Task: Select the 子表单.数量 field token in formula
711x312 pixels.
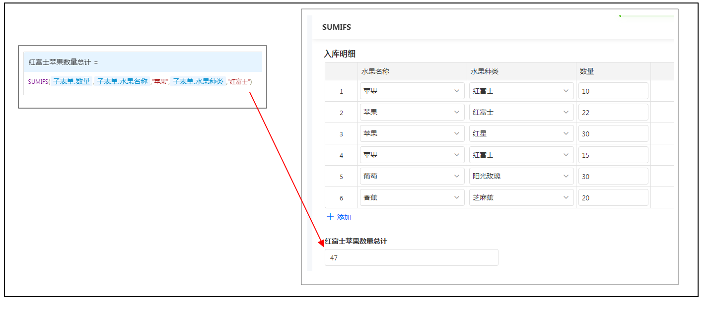Action: (x=71, y=81)
